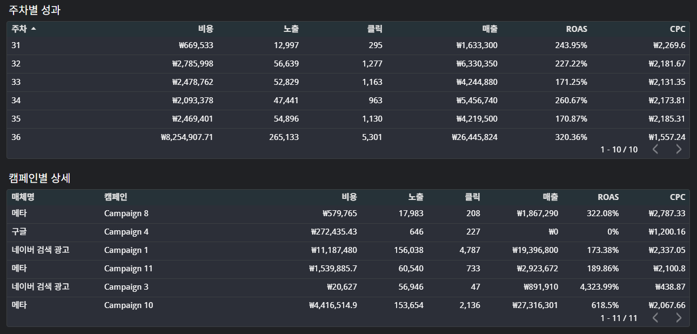The height and width of the screenshot is (334, 697).
Task: Sort weekly table by 노출 column header
Action: tap(291, 29)
